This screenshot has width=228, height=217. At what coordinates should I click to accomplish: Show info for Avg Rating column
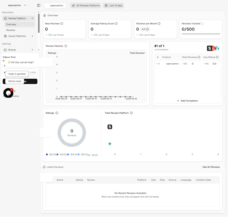pyautogui.click(x=217, y=57)
